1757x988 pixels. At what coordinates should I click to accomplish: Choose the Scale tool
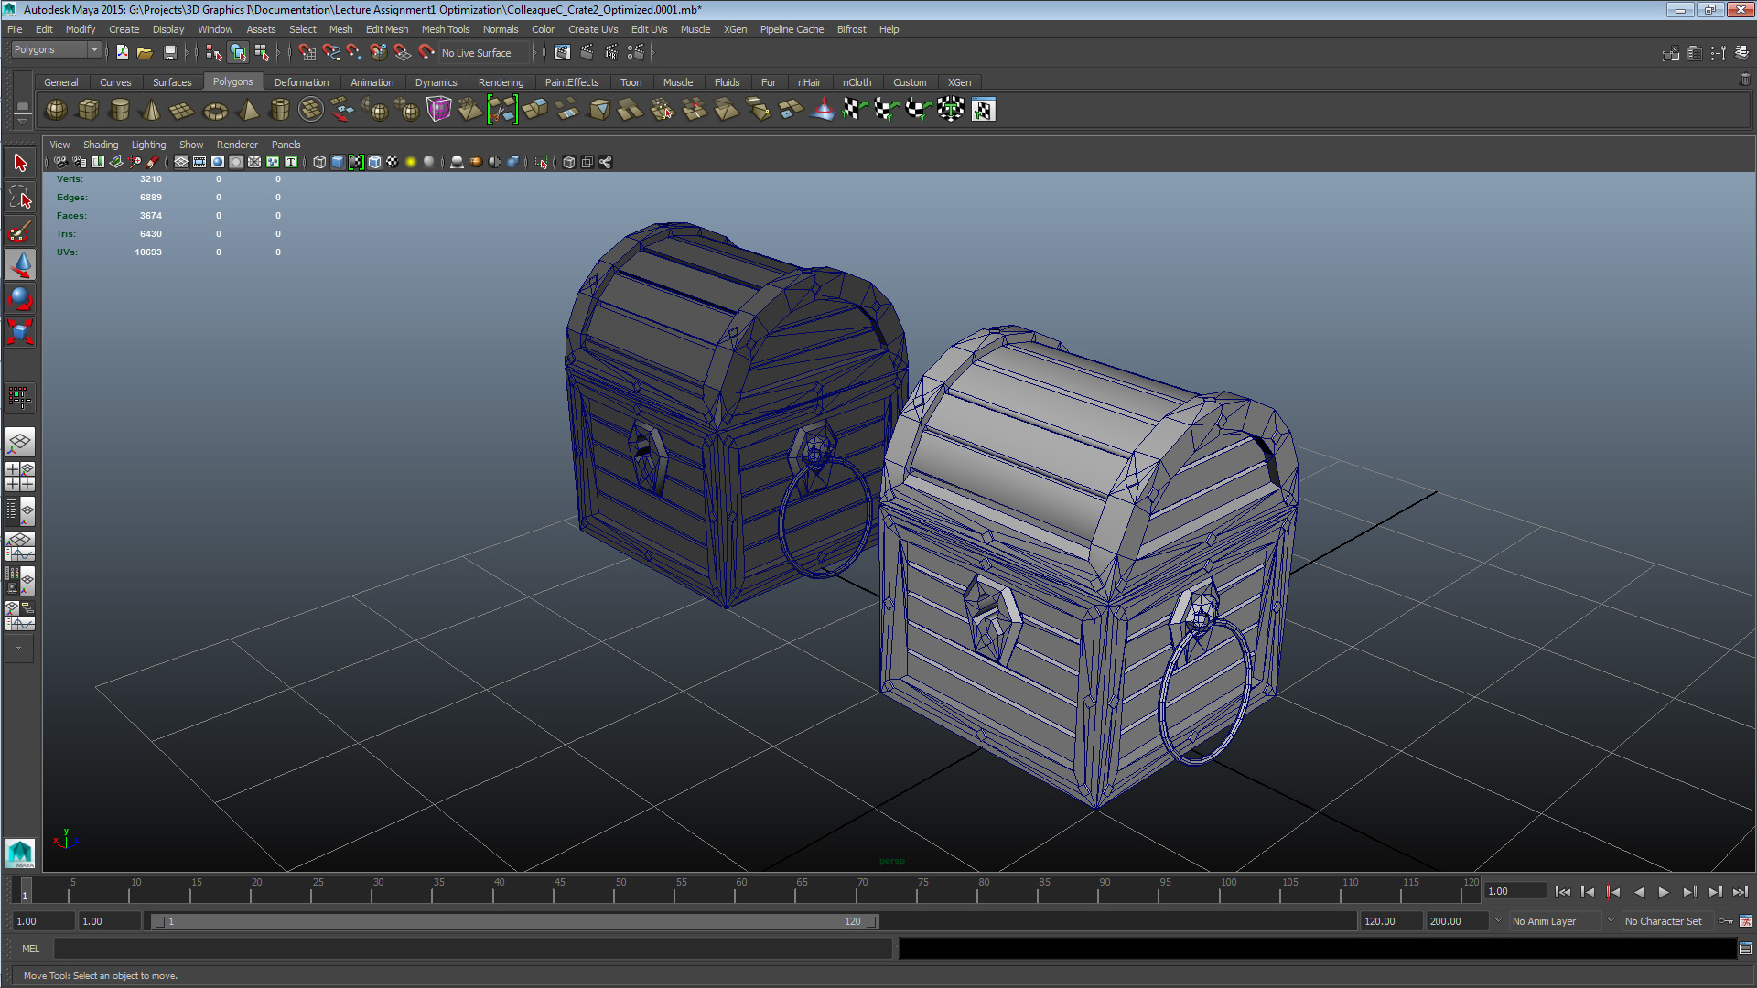tap(19, 331)
